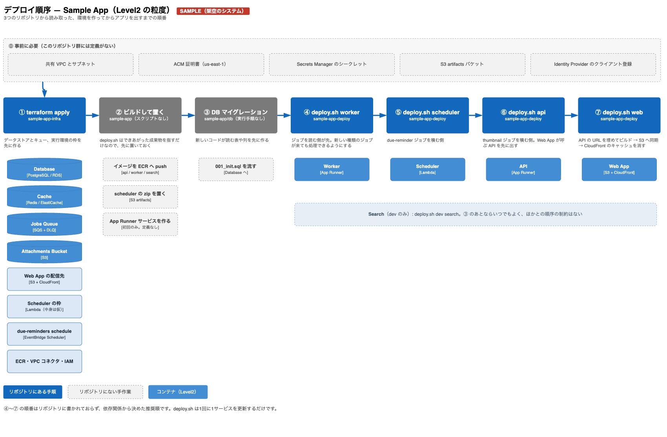Select the ECR・VPC コネクタ・IAM box

click(44, 361)
